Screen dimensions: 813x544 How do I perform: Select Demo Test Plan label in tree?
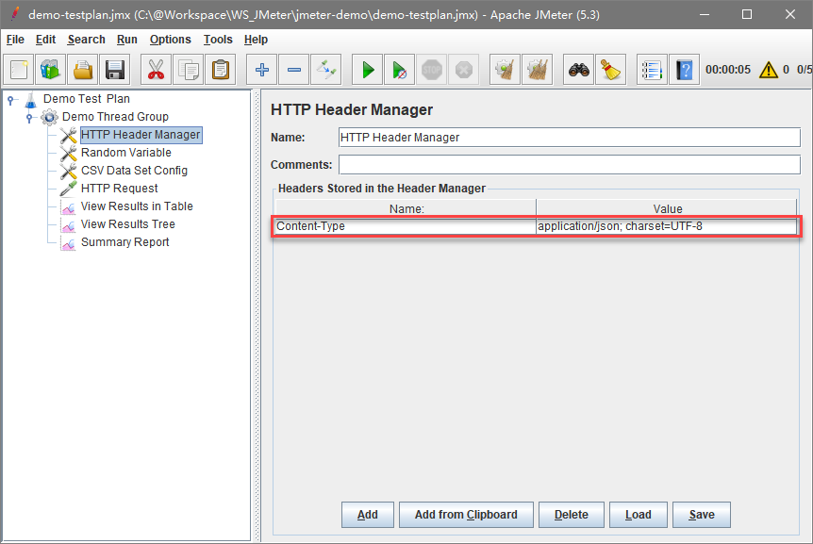point(87,99)
